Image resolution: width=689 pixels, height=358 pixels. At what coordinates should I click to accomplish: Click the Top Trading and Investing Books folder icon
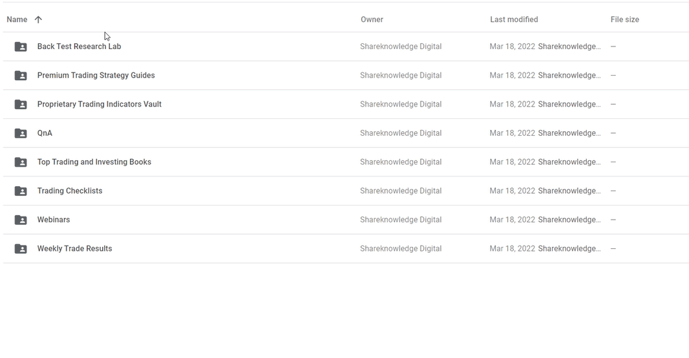21,162
